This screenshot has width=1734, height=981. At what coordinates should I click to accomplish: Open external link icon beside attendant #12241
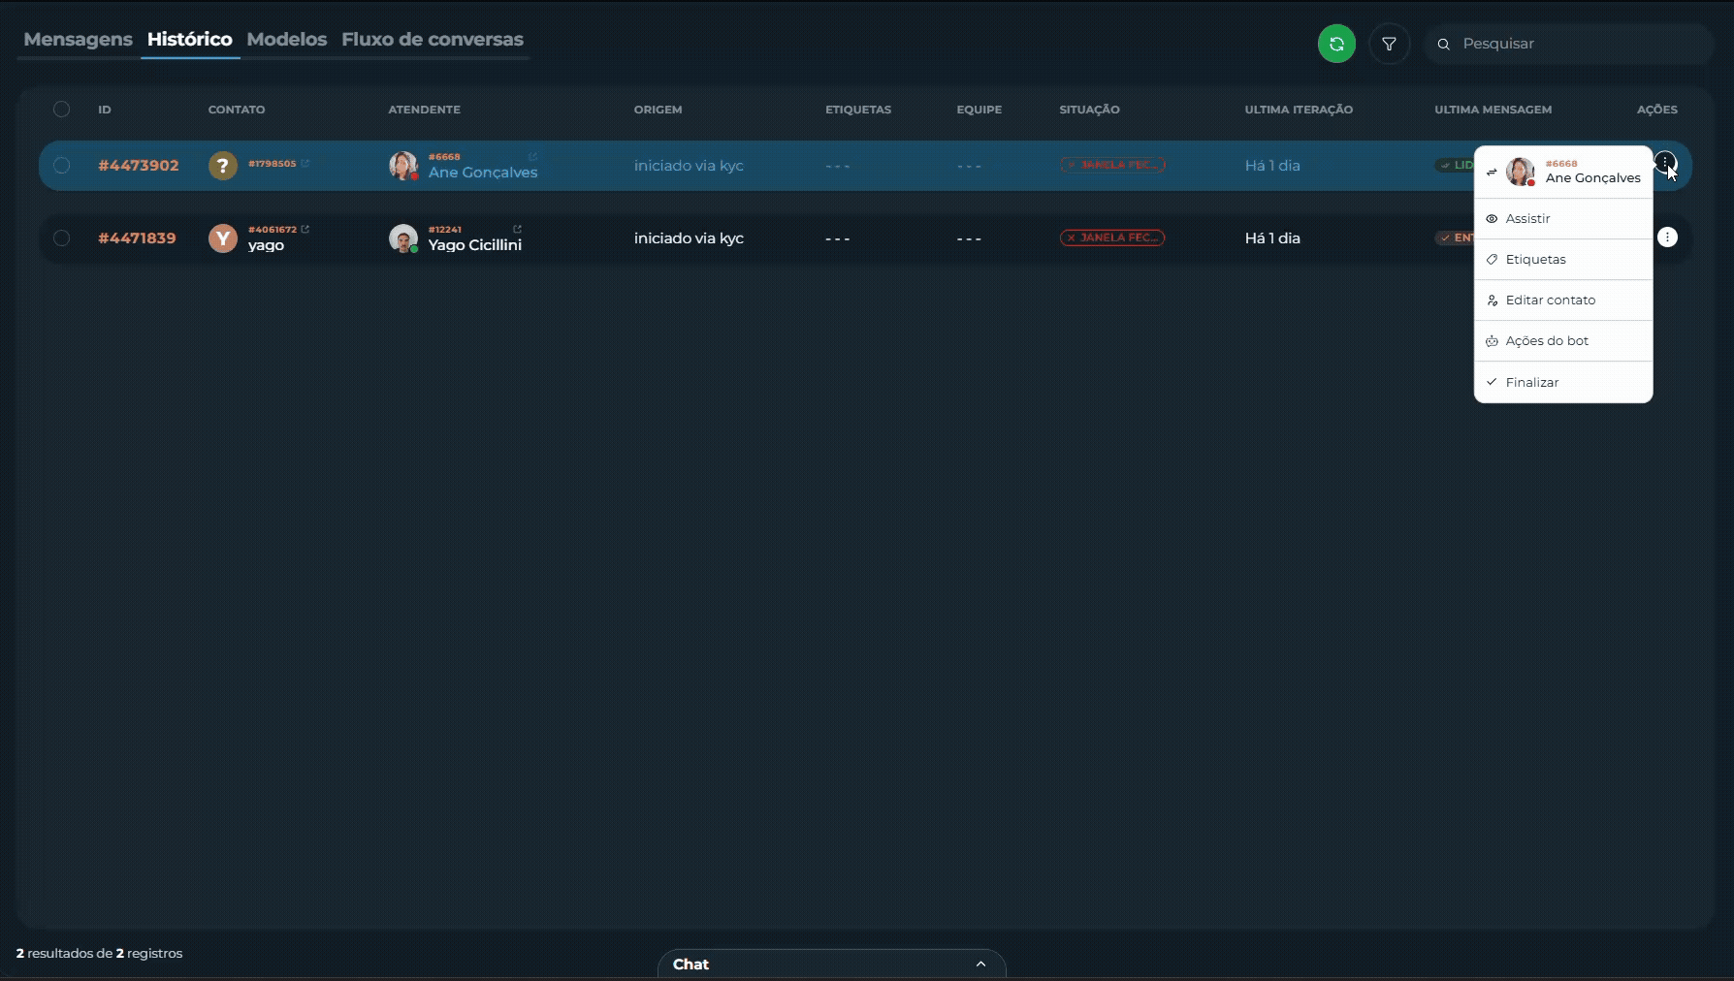point(517,230)
